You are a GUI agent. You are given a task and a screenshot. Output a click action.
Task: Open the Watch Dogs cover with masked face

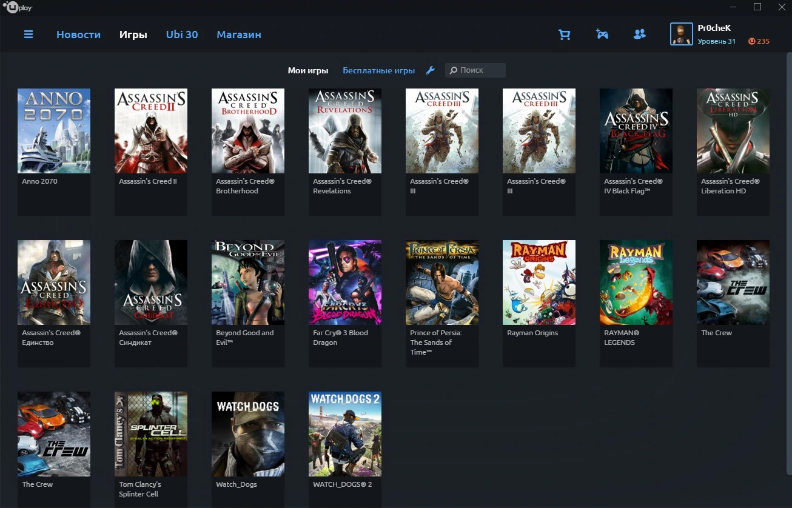tap(248, 434)
